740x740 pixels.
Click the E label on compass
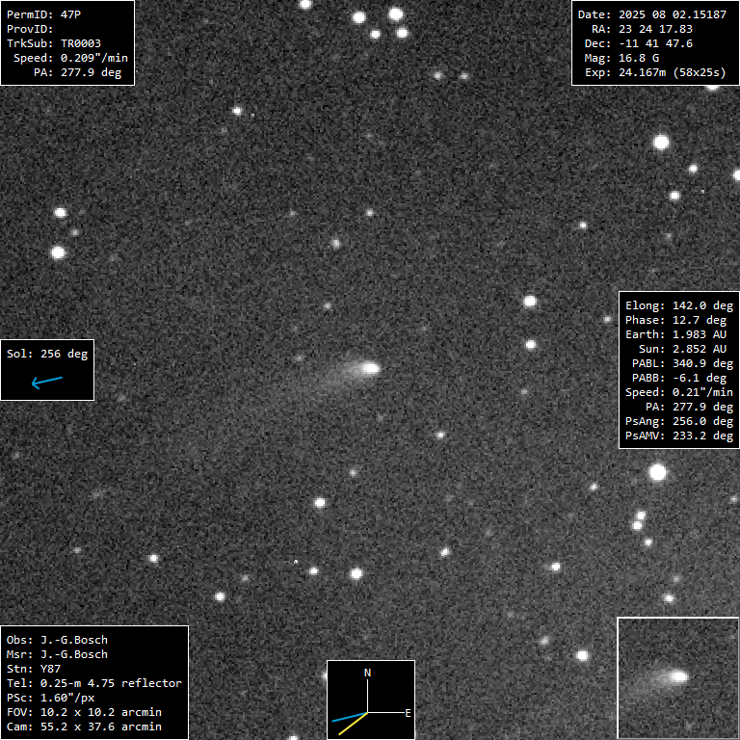[408, 713]
